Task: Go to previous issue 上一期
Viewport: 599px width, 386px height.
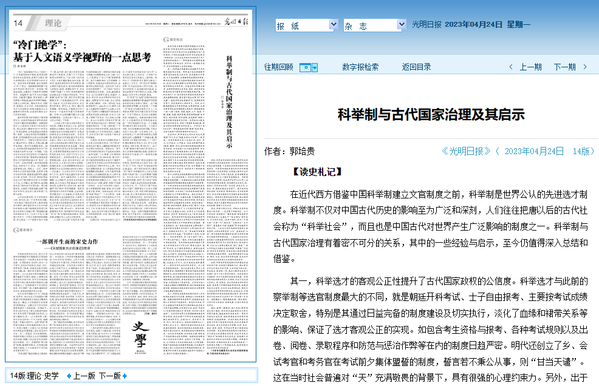Action: [530, 67]
